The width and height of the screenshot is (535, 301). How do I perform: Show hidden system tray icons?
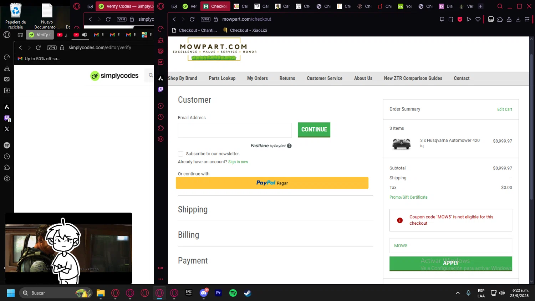(x=458, y=293)
